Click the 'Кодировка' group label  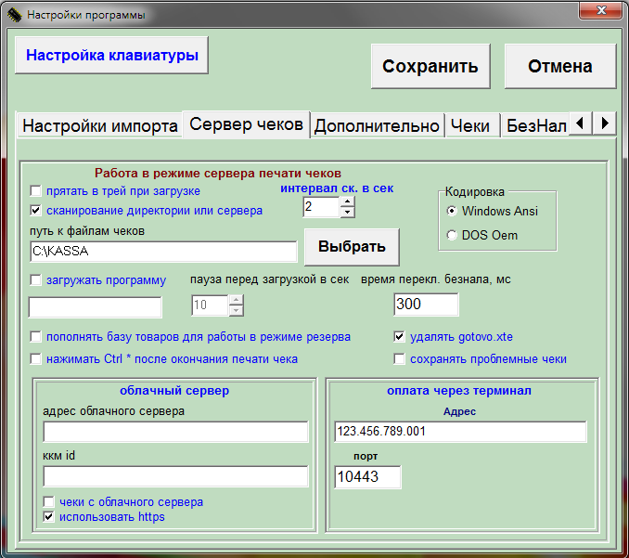pyautogui.click(x=475, y=192)
